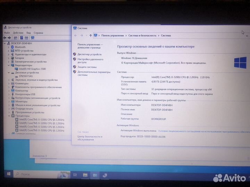Screen dimensions: 250x187
Task: Click the up arrow in System window navigation
Action: point(90,35)
